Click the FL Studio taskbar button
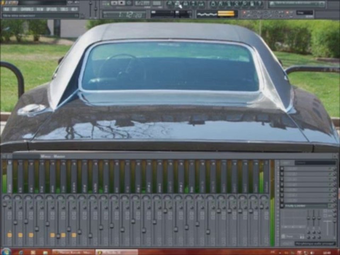340x255 pixels. click(117, 252)
